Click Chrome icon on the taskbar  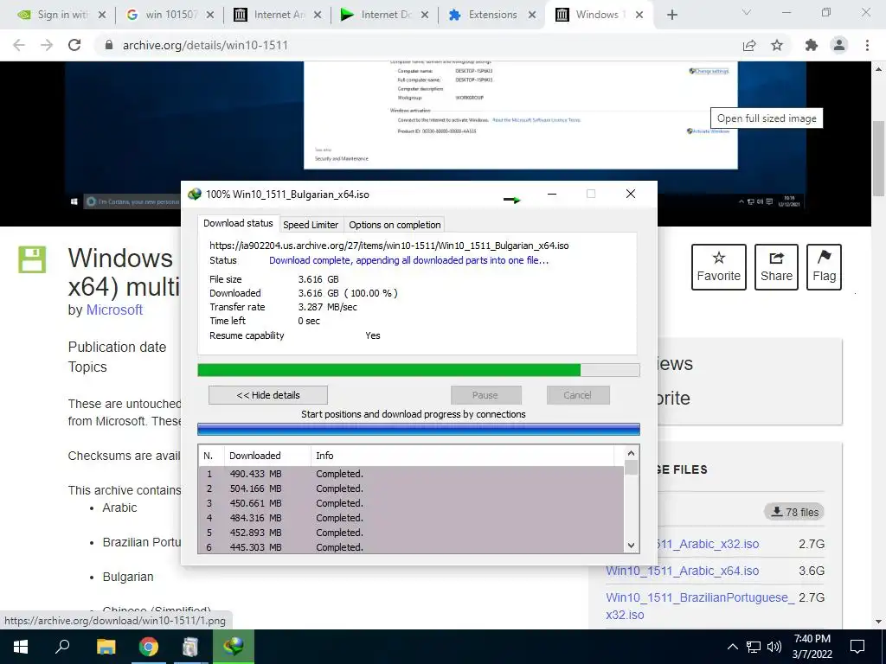[149, 647]
